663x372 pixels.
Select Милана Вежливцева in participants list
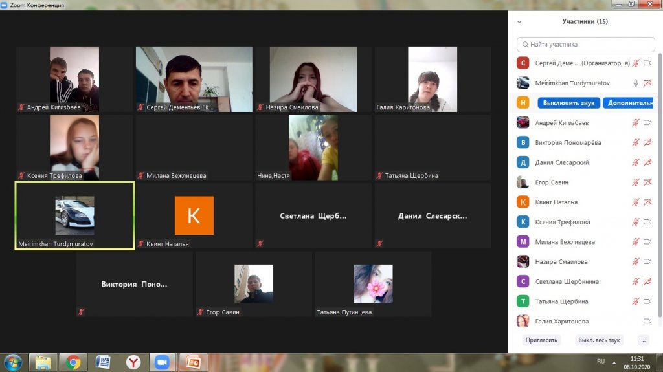click(x=565, y=242)
